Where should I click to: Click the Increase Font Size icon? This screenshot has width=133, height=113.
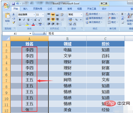[35, 20]
